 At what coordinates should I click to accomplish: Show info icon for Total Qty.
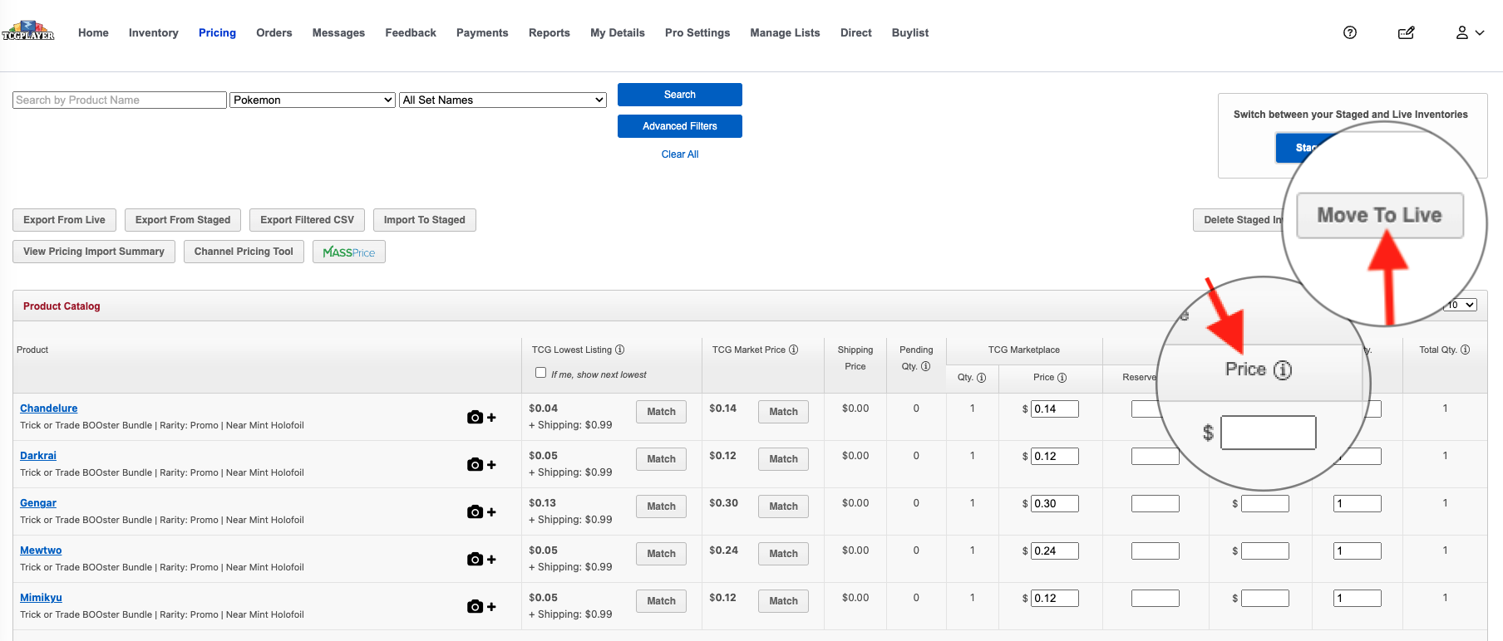point(1466,350)
